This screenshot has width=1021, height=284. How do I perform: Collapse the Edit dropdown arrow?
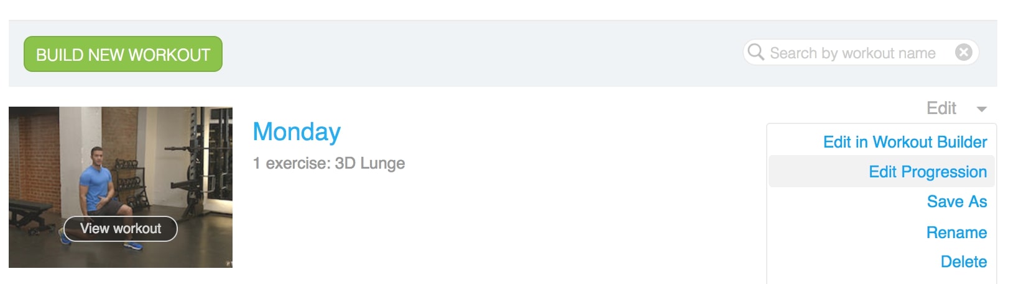click(982, 109)
